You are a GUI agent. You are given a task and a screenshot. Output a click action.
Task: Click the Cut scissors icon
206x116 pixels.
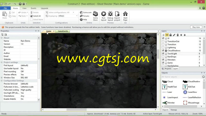coord(10,12)
